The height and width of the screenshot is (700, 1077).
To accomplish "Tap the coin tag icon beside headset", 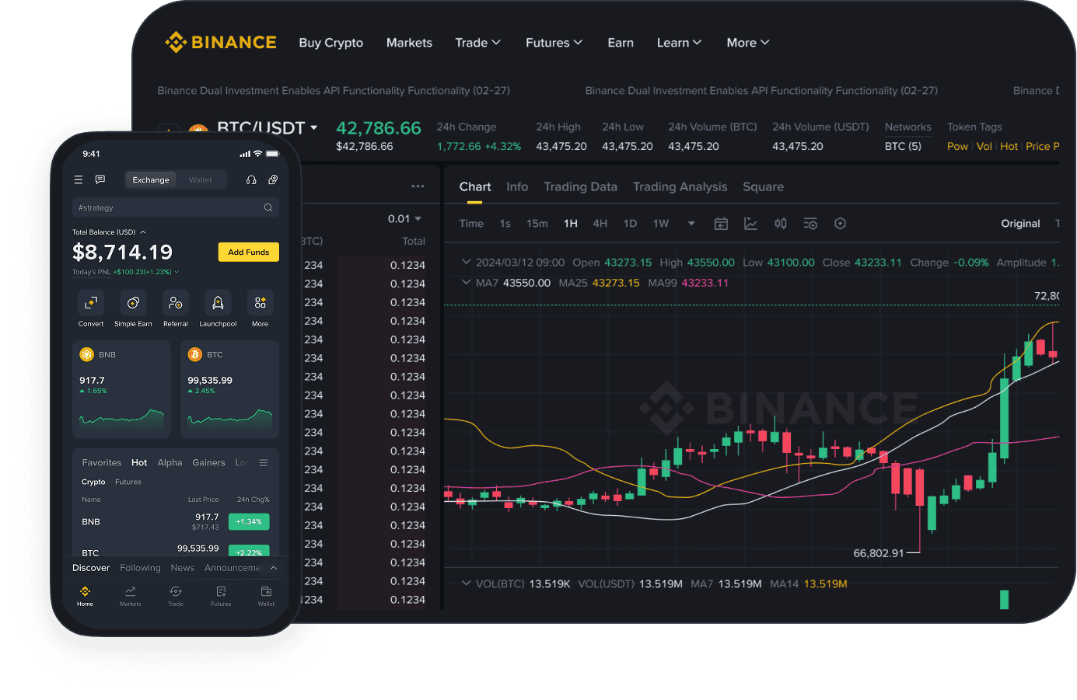I will coord(273,179).
